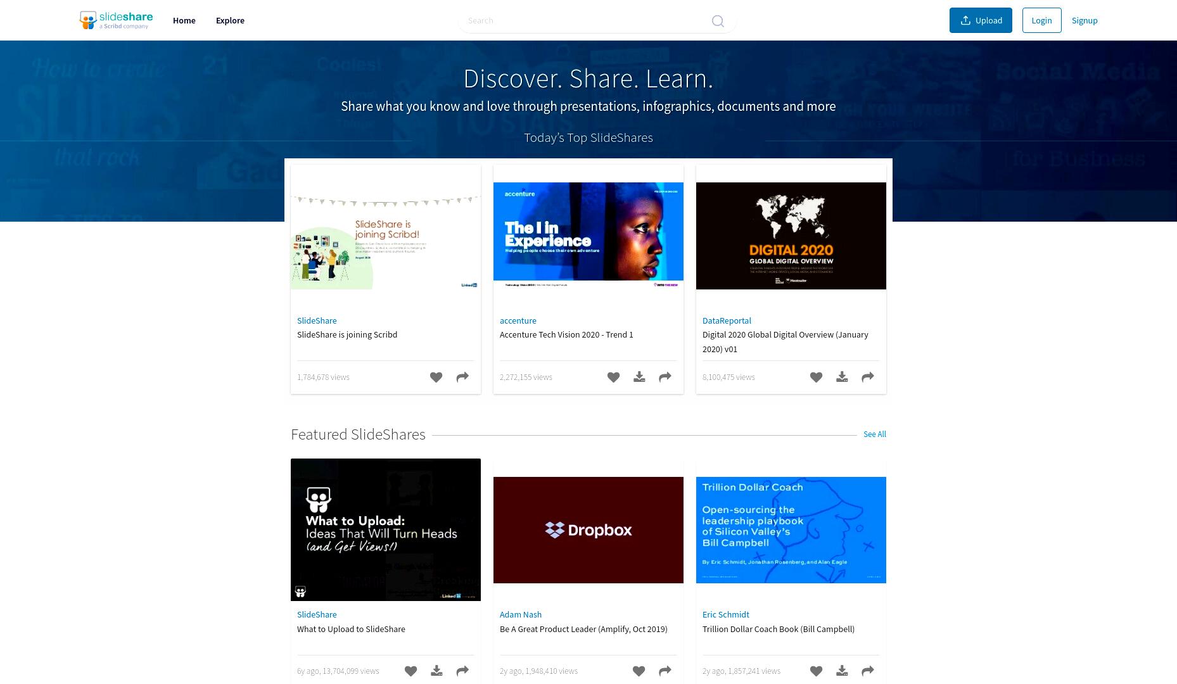Open title 'Trillion Dollar Coach Book (Bill Campbell)'
This screenshot has height=684, width=1177.
[x=779, y=629]
